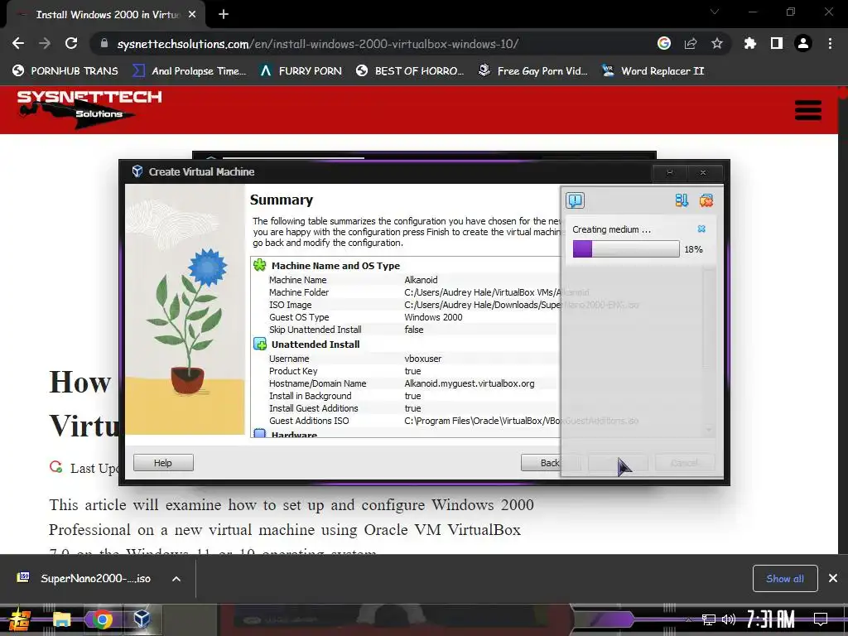
Task: Select the Skip Unattended Install false row
Action: pos(406,330)
